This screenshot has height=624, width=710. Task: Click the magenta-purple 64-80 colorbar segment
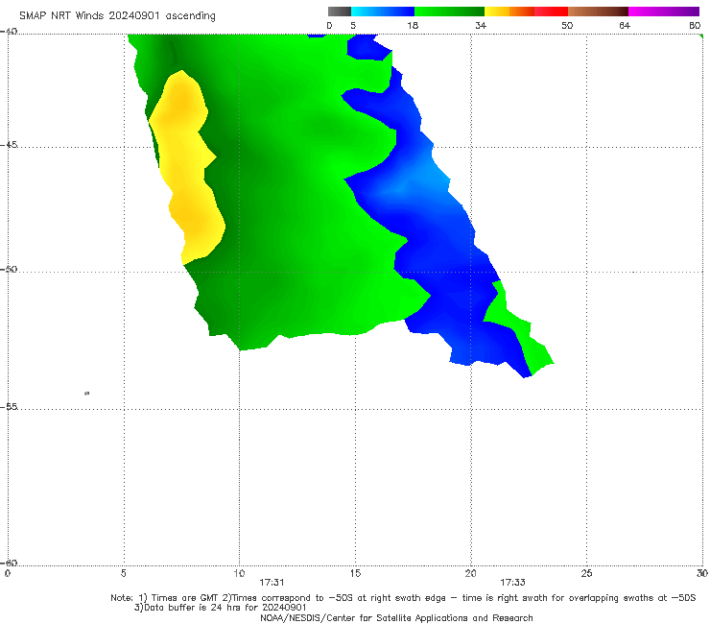click(664, 12)
